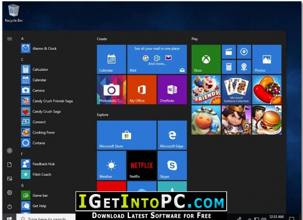303x220 pixels.
Task: Open Settings gear in Start sidebar
Action: [x=9, y=193]
